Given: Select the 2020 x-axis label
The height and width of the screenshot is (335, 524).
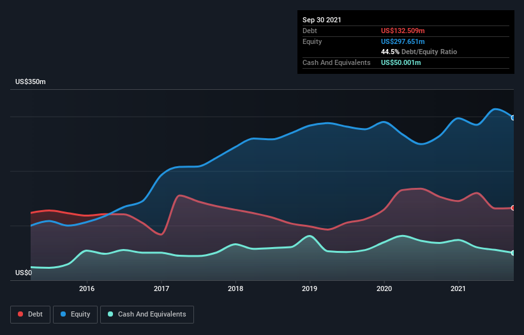Looking at the screenshot, I should 384,289.
